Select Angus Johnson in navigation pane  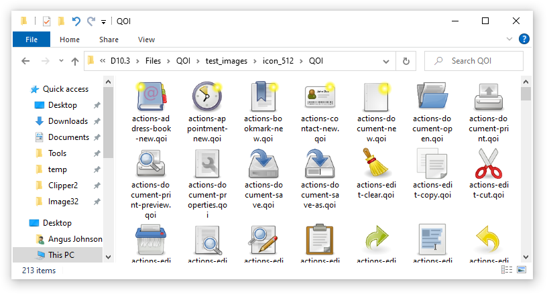[x=75, y=239]
